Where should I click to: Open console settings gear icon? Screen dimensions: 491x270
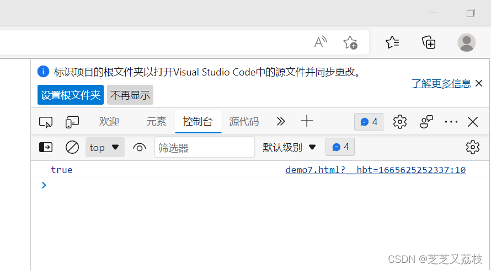(x=473, y=147)
